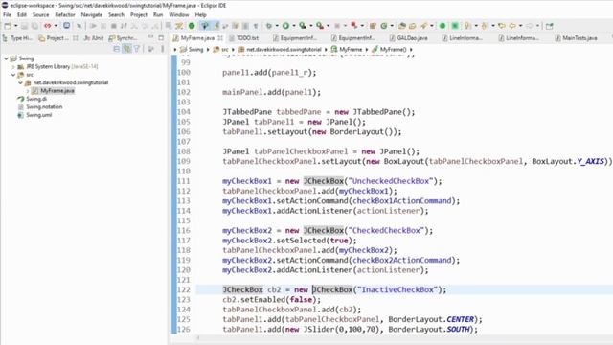This screenshot has height=345, width=613.
Task: Open the Source menu
Action: [x=40, y=15]
